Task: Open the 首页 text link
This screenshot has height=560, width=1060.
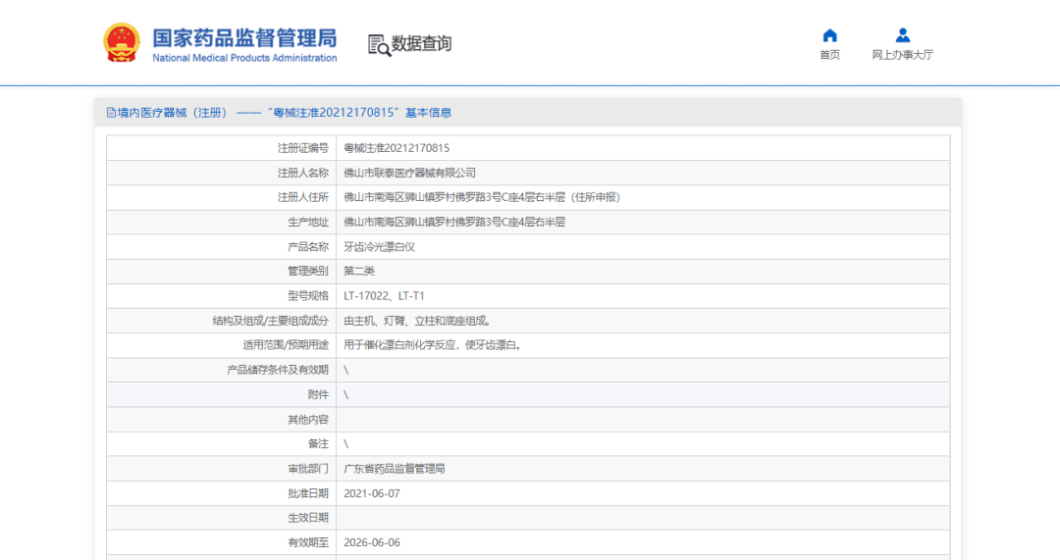Action: (829, 55)
